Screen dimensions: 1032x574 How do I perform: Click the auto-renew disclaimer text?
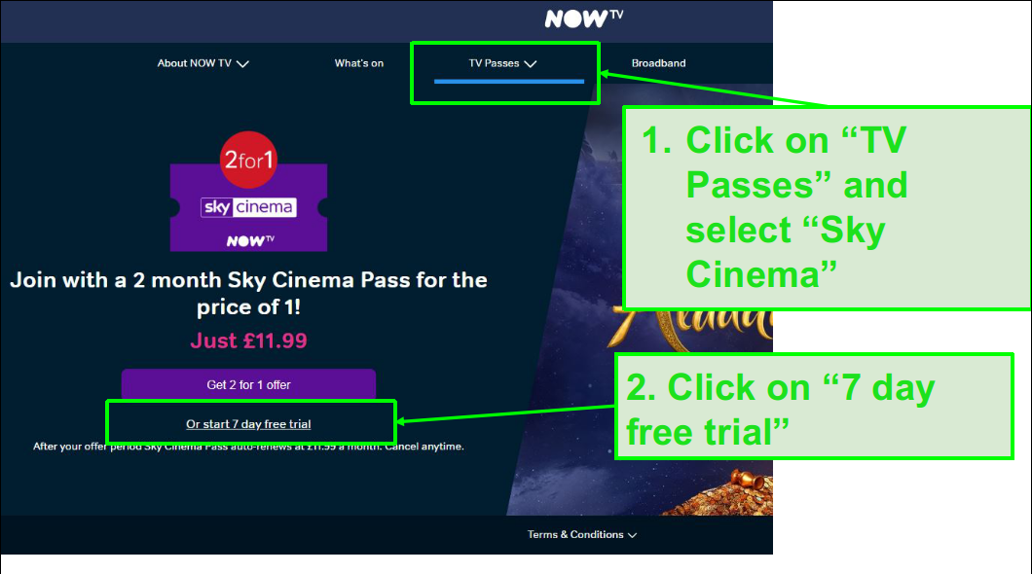[249, 447]
